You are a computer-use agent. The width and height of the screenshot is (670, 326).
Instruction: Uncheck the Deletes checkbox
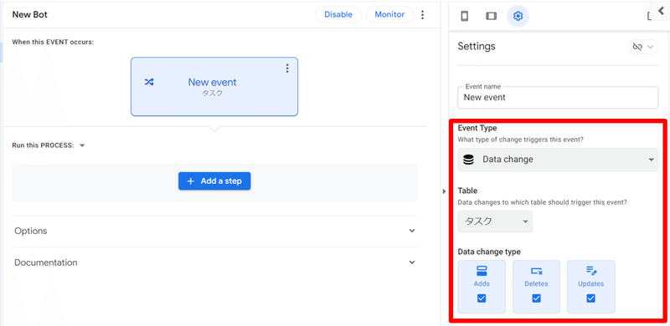coord(536,298)
